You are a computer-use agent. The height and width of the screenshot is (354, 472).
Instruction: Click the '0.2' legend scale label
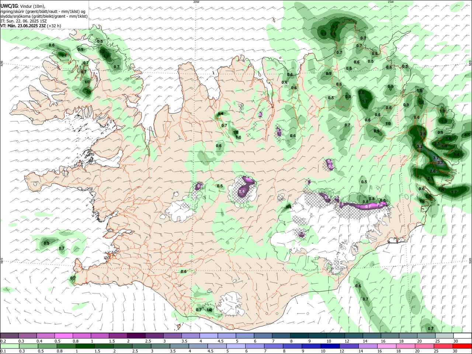click(3, 341)
